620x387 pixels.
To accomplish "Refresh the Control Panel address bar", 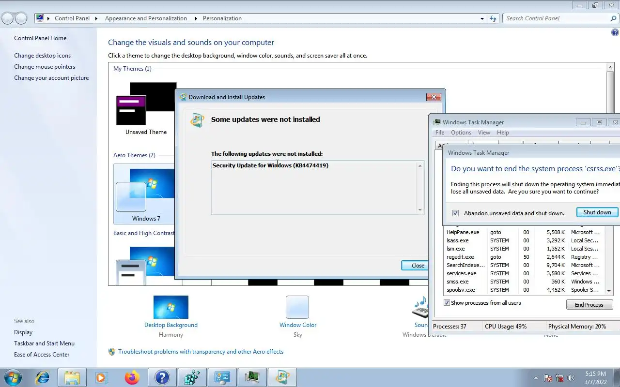I will tap(493, 18).
